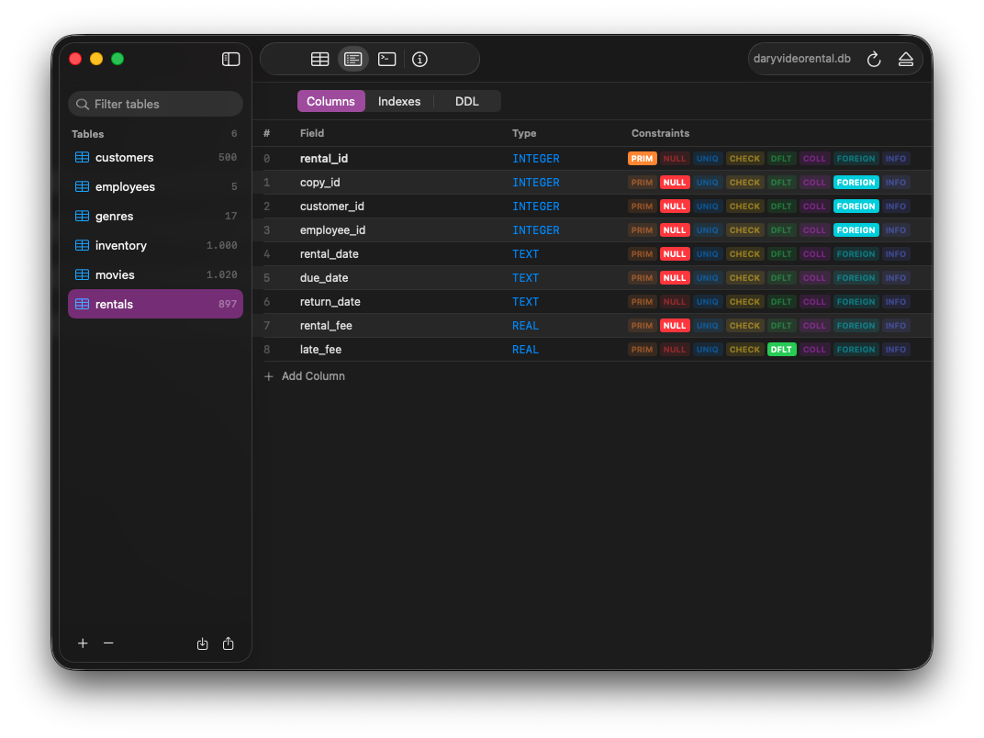Image resolution: width=984 pixels, height=738 pixels.
Task: Select the employees table
Action: 156,186
